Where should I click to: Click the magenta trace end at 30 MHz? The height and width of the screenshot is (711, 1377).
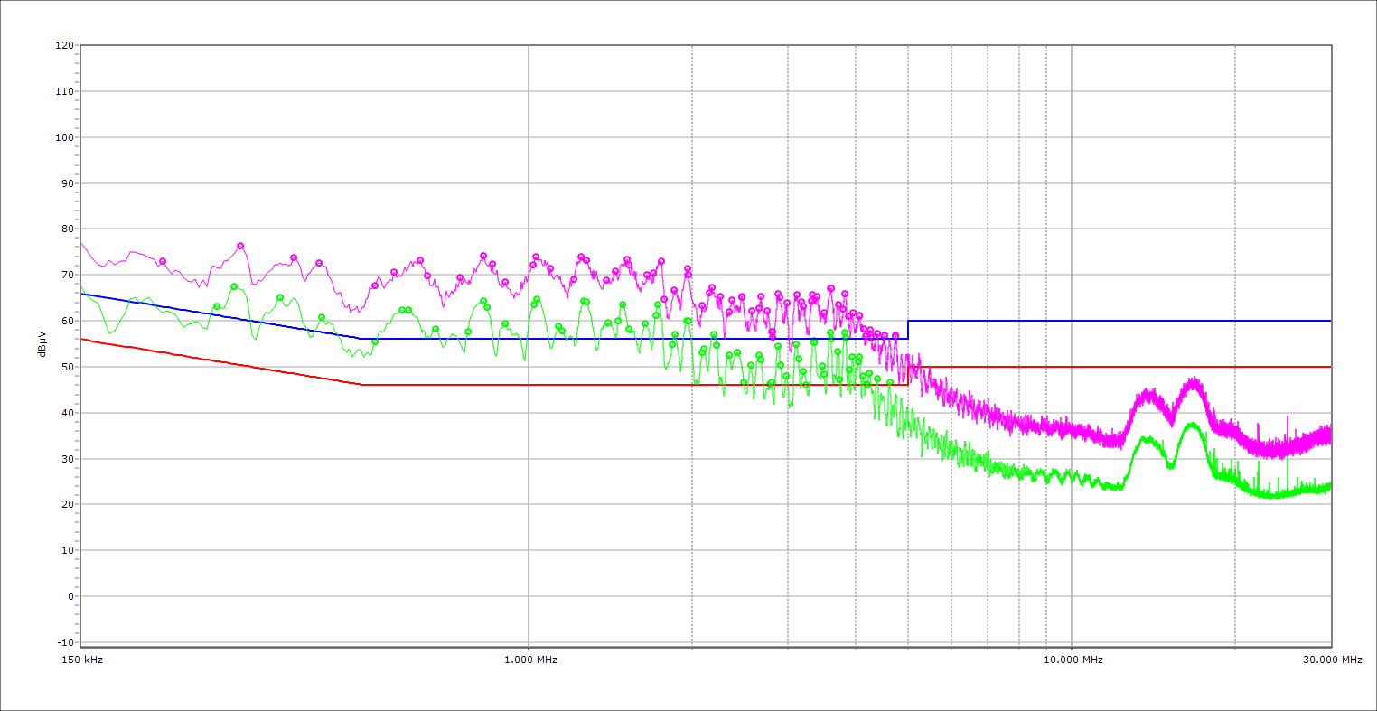[1329, 435]
